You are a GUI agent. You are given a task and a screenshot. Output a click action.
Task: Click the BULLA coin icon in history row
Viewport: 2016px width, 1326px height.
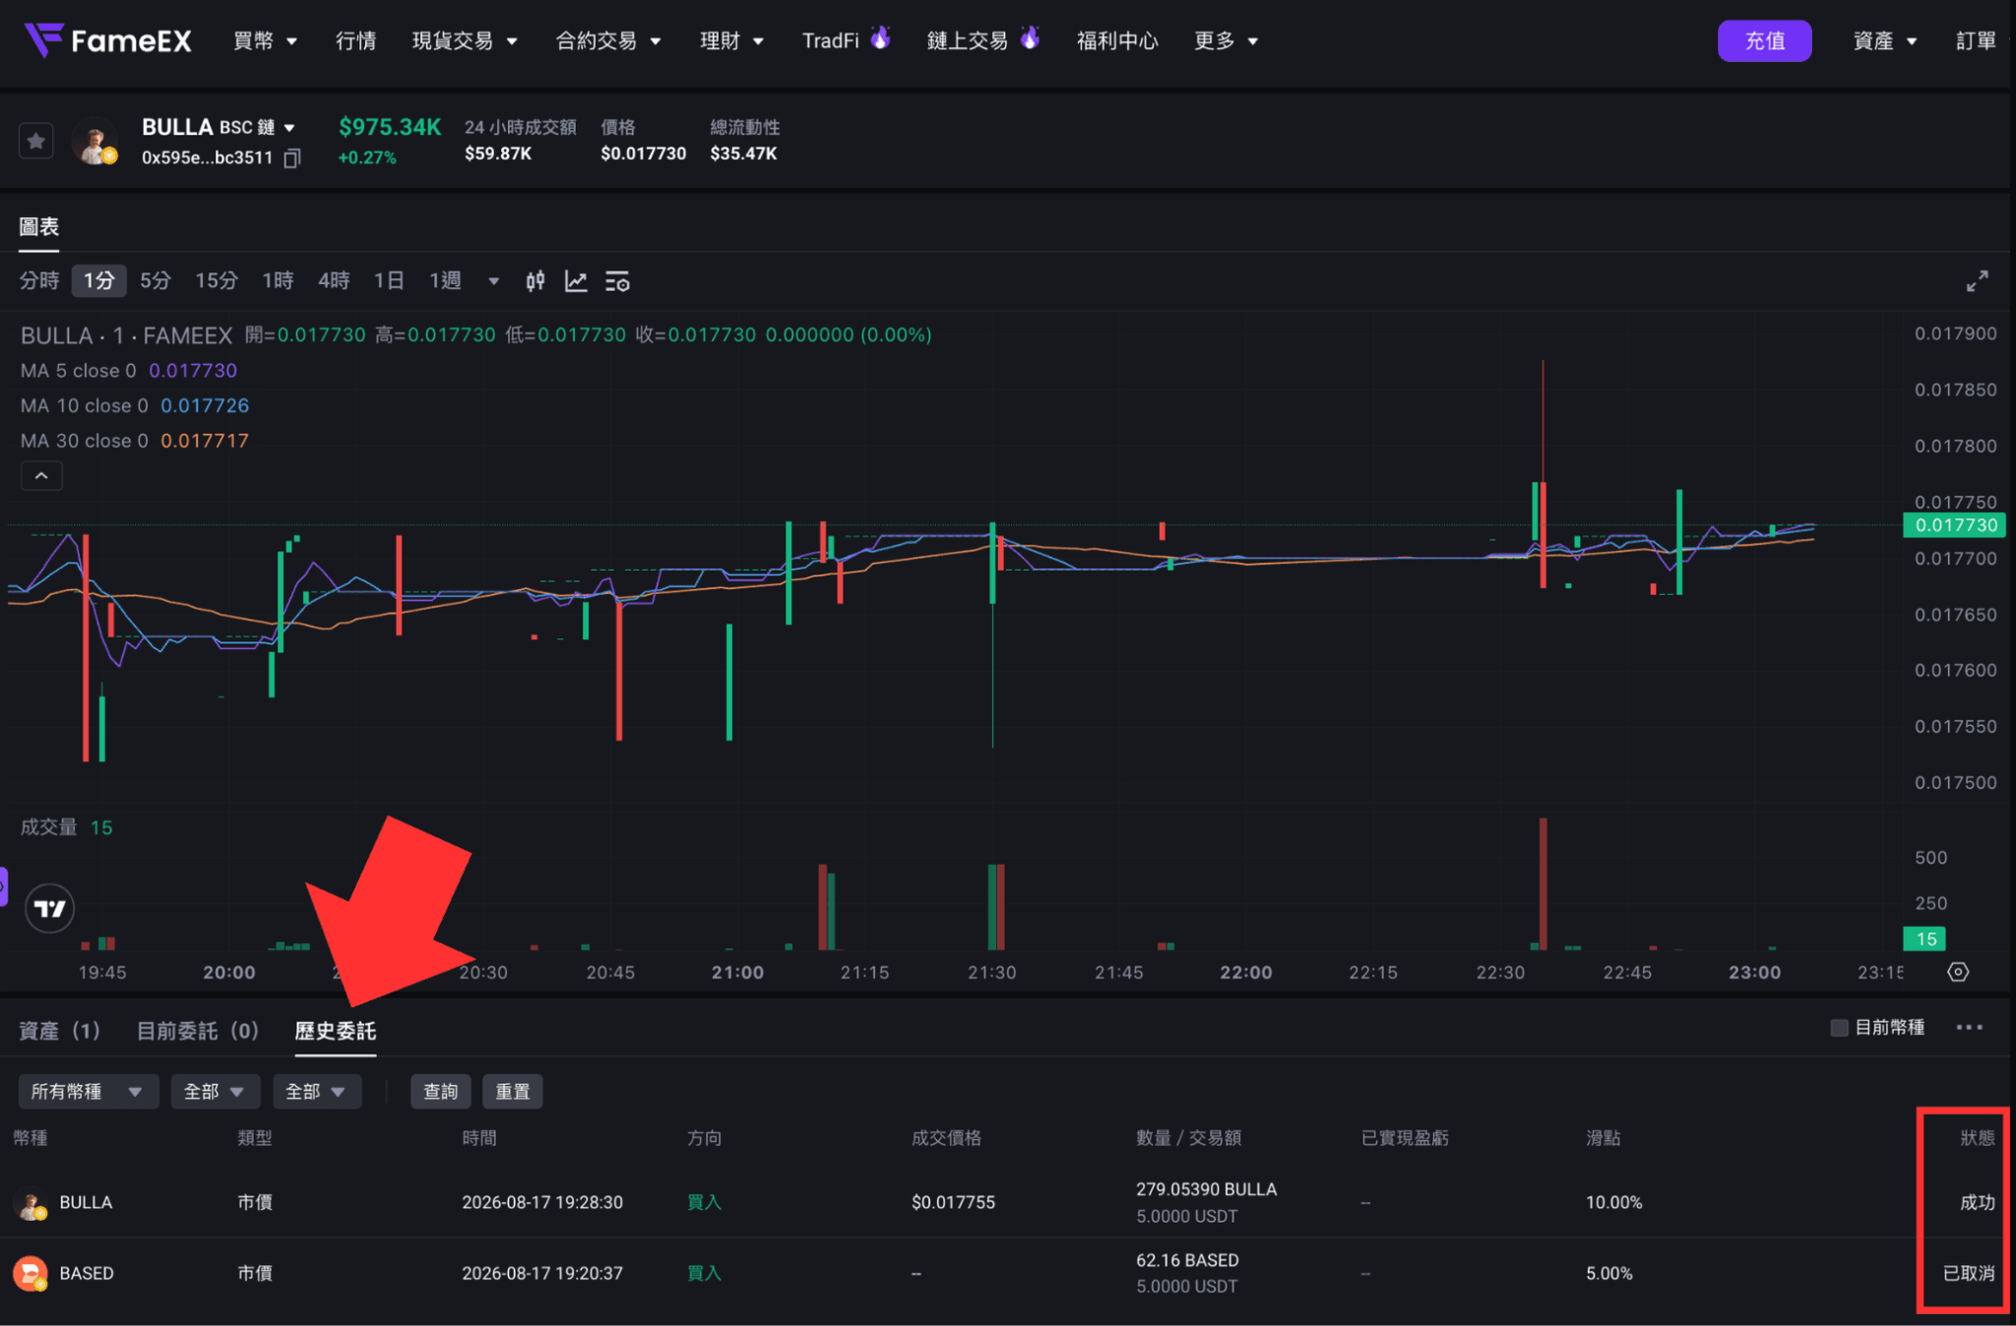(x=31, y=1204)
